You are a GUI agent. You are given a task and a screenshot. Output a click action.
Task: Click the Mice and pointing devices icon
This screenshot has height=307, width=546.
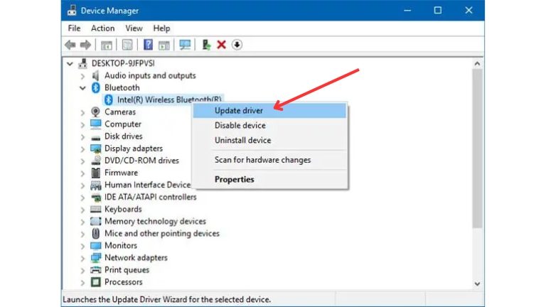pos(95,234)
